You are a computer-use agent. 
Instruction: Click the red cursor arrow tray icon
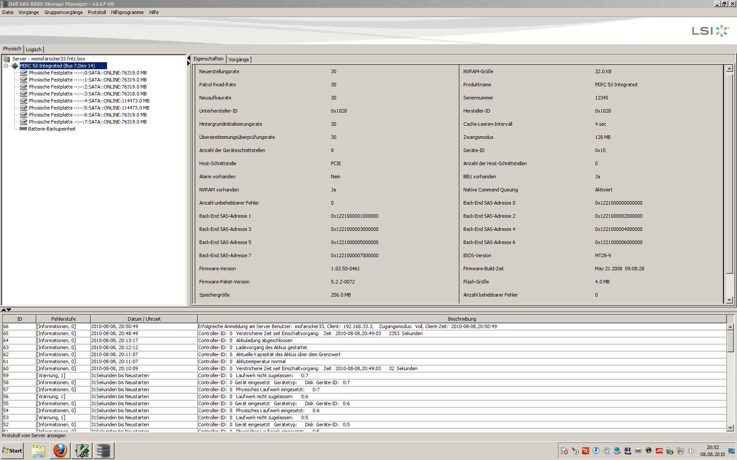[x=586, y=451]
